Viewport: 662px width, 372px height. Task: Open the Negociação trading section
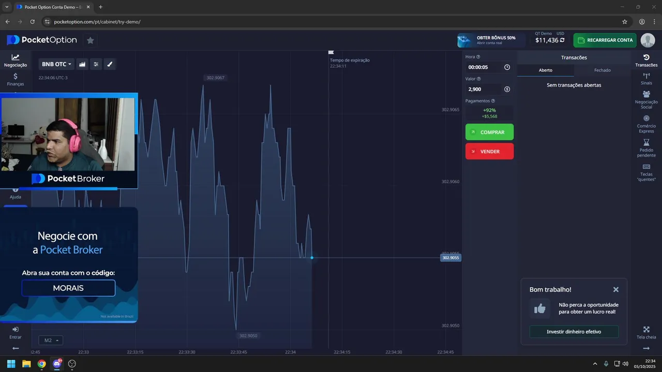point(16,60)
